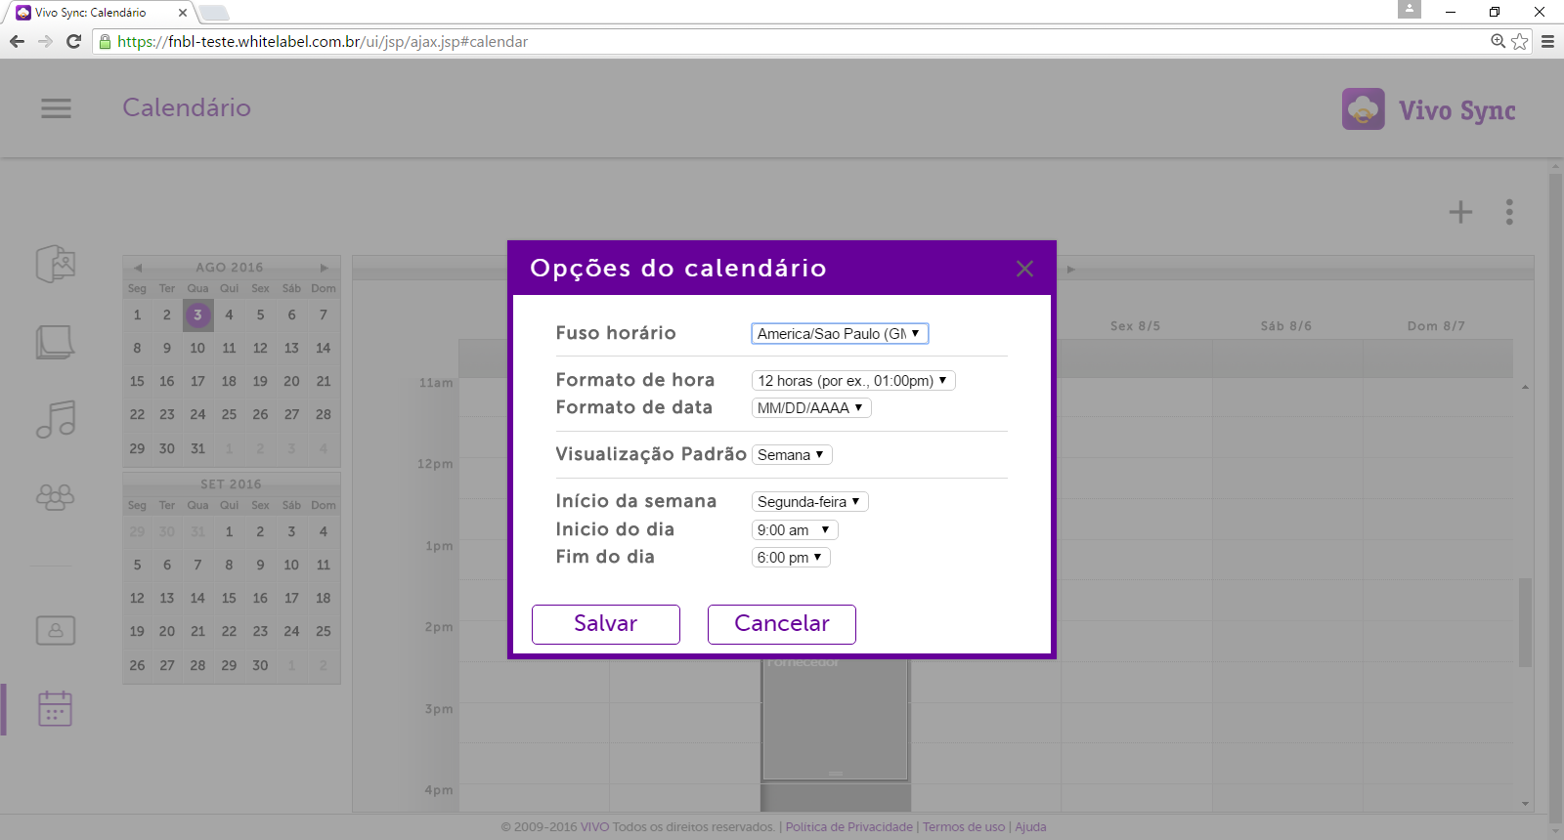
Task: Select day 28 in SET 2016 calendar
Action: tap(197, 665)
